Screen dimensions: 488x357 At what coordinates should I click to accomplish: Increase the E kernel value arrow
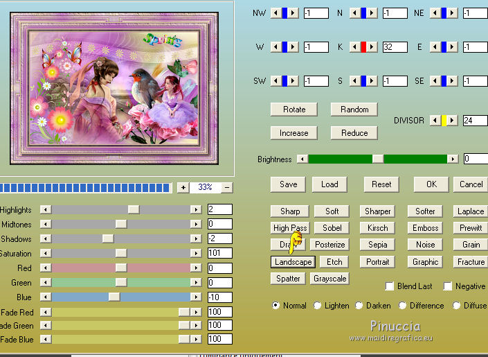click(452, 47)
